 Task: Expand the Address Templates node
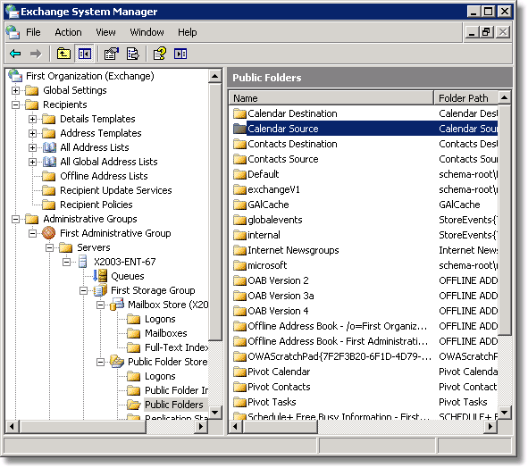click(x=32, y=133)
